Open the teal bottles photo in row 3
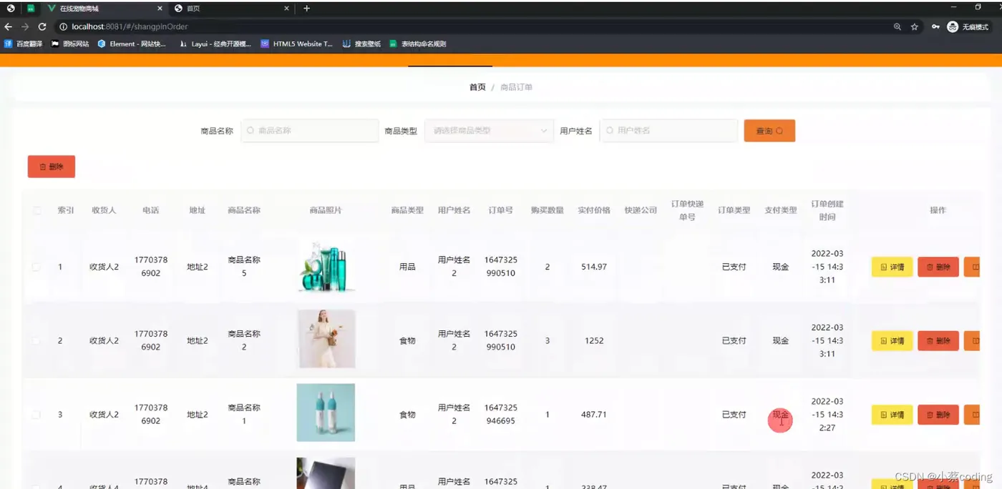This screenshot has width=1002, height=489. pos(326,413)
